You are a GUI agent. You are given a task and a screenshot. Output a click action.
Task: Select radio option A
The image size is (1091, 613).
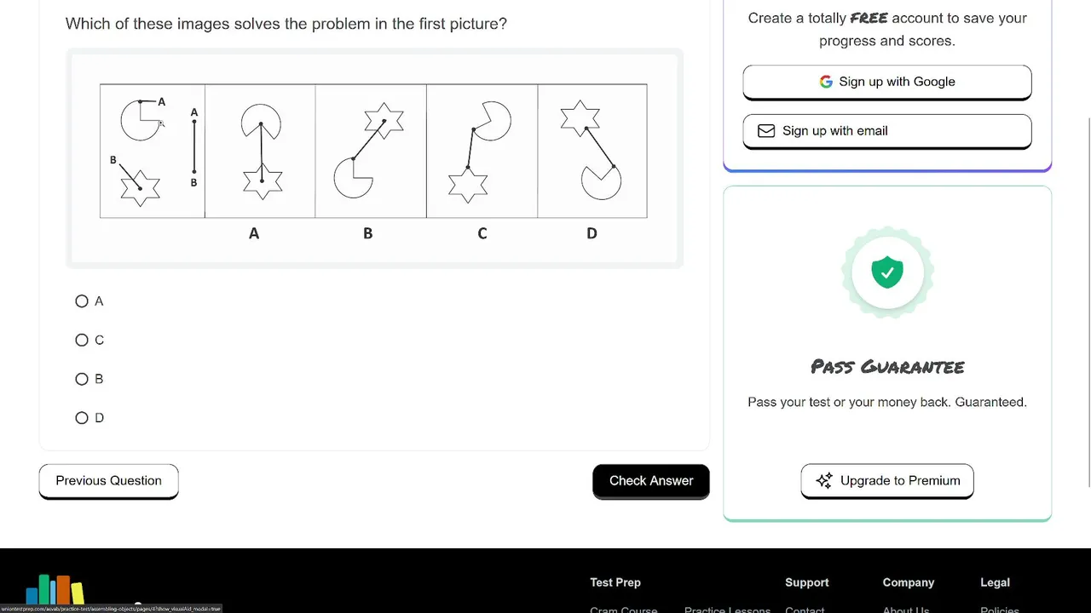pos(82,301)
